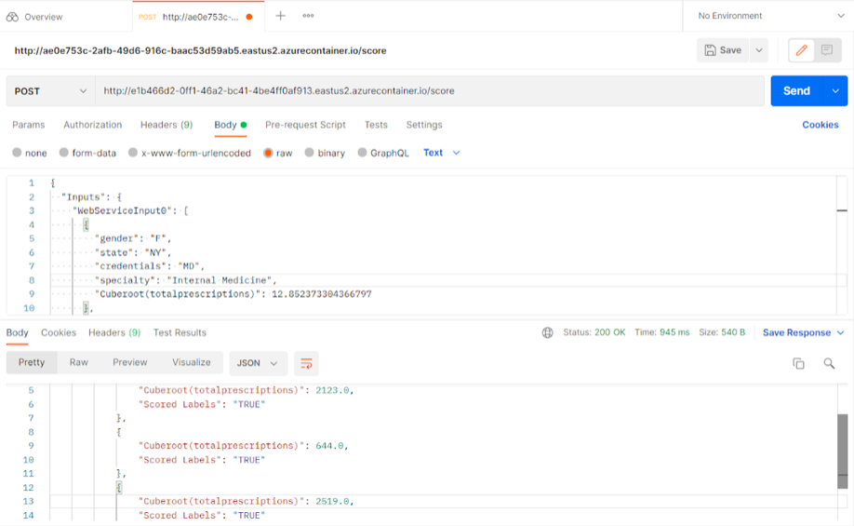Open the response Cookies tab
Image resolution: width=854 pixels, height=526 pixels.
point(59,332)
